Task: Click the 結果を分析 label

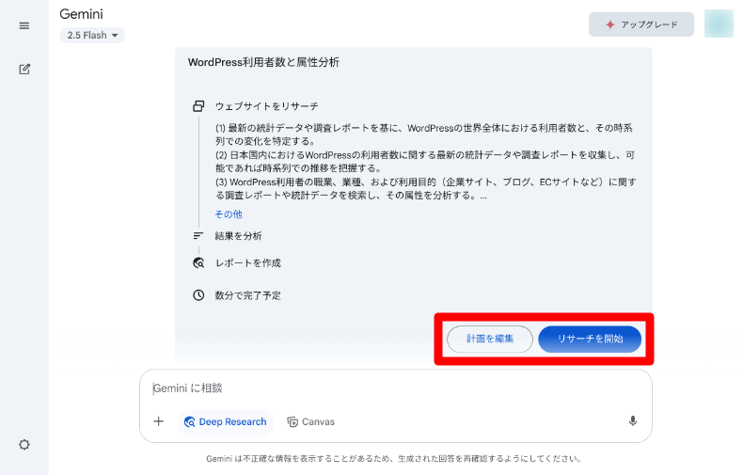Action: pyautogui.click(x=238, y=236)
